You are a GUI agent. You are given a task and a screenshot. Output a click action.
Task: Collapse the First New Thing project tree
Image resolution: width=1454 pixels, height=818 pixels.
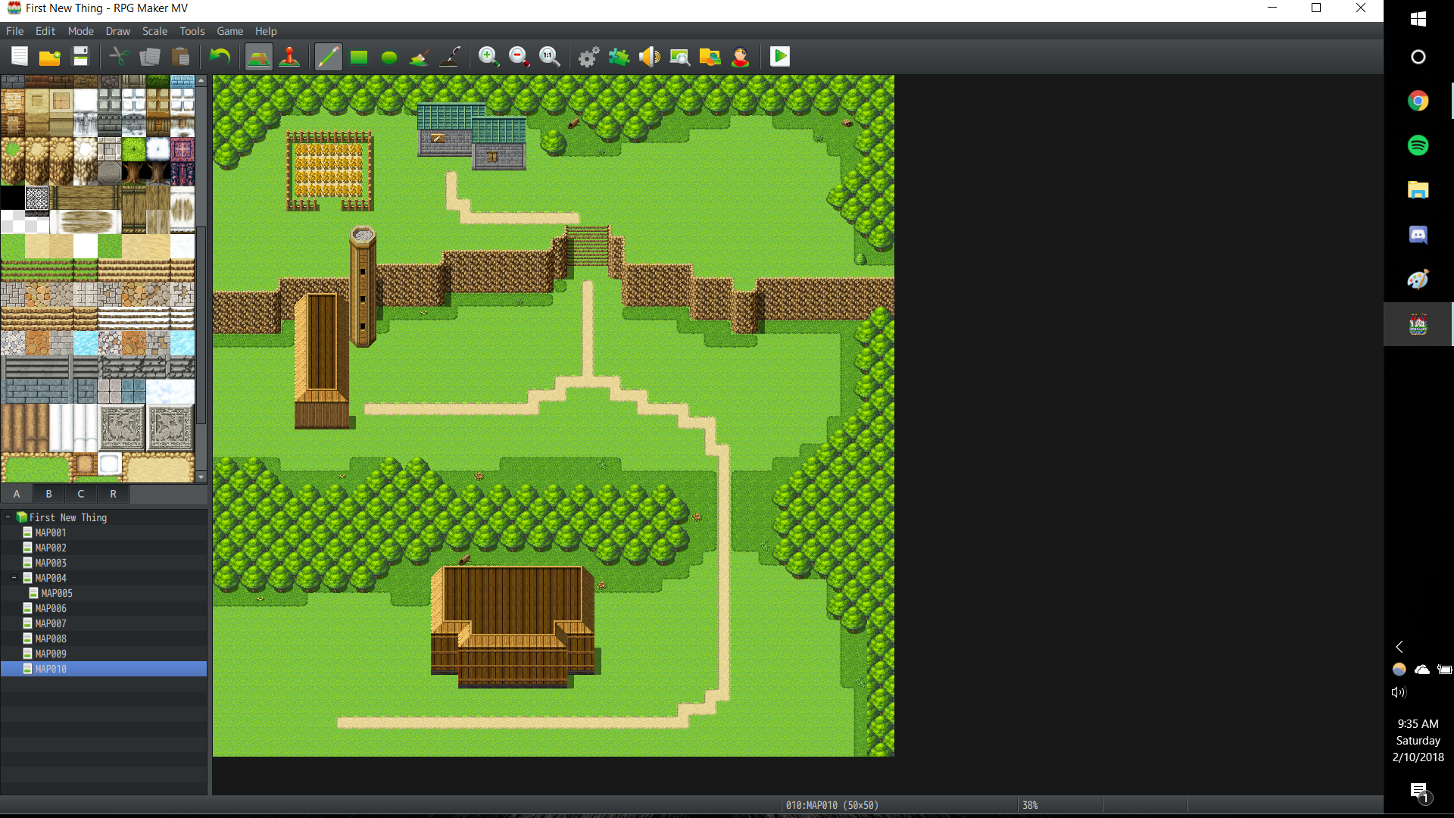[8, 517]
